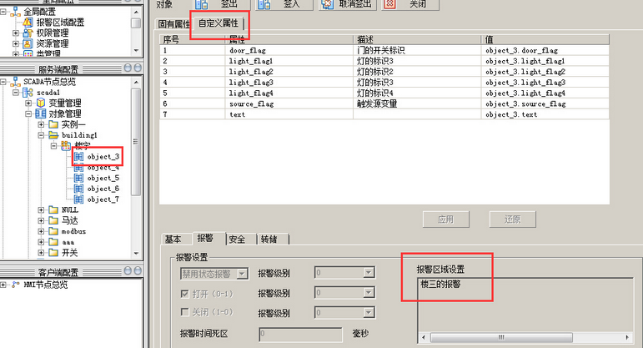The width and height of the screenshot is (643, 348).
Task: Click the light_flag4 attribute cell
Action: tap(289, 93)
